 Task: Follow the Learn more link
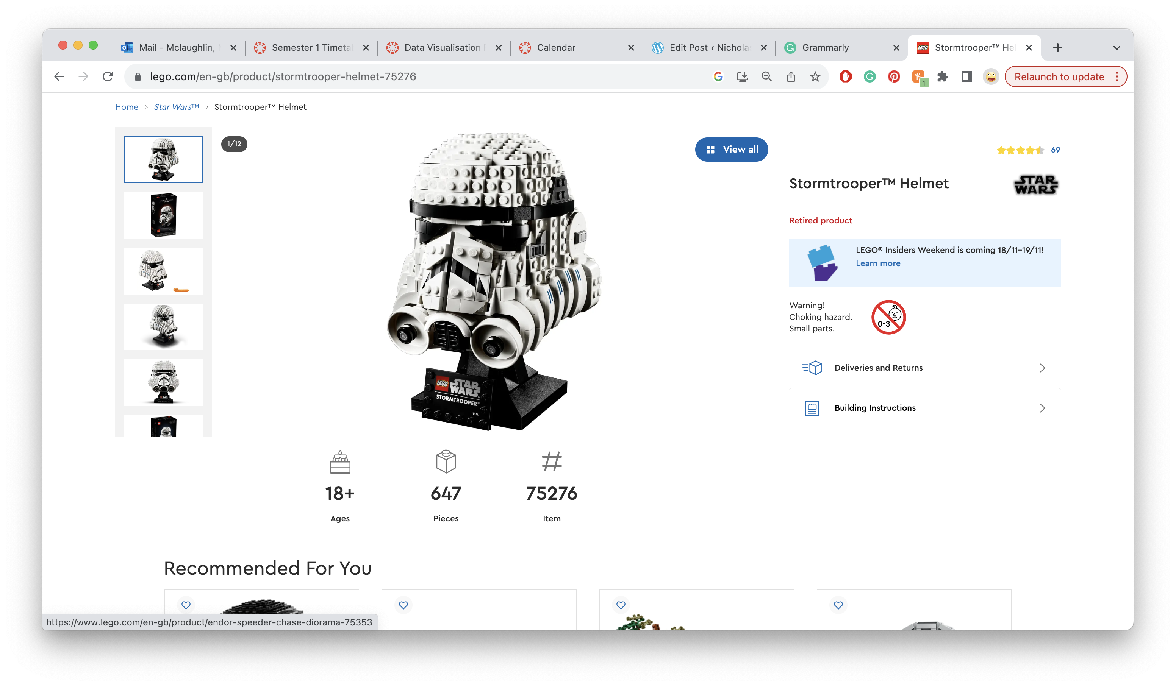click(877, 263)
